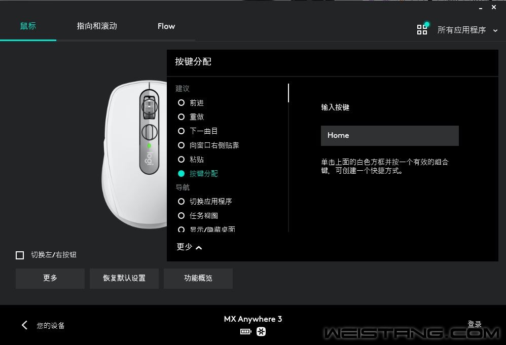Open the Flow tab
This screenshot has height=345, width=506.
click(x=166, y=26)
